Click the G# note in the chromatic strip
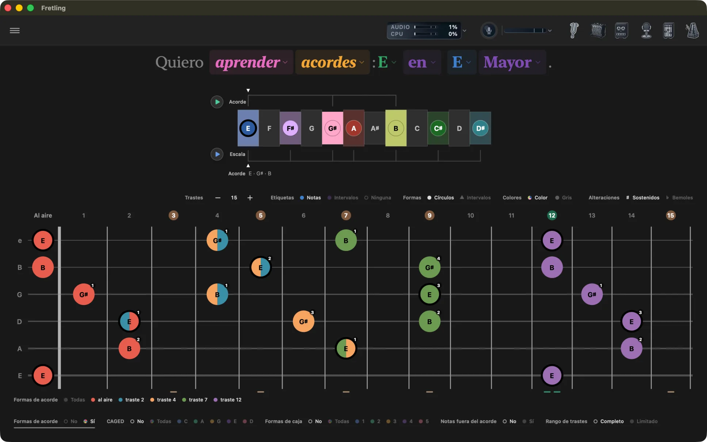Image resolution: width=707 pixels, height=442 pixels. tap(332, 128)
